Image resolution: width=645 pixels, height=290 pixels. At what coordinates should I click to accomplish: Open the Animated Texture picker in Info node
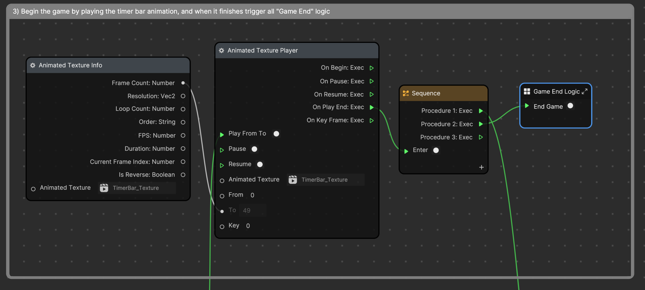(x=137, y=188)
